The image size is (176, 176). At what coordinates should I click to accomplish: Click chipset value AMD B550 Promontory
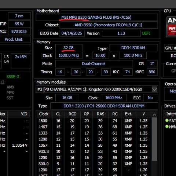109,25
